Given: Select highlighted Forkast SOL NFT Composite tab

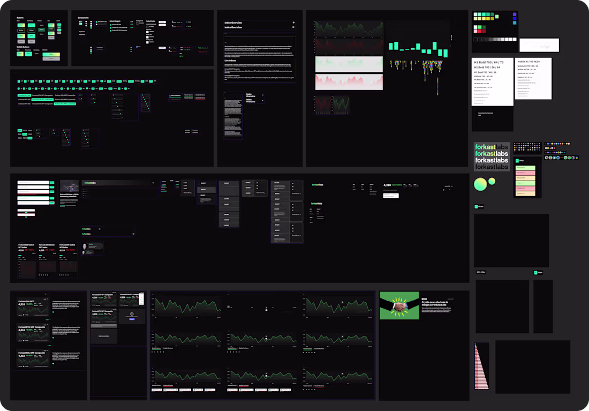Looking at the screenshot, I should (65, 104).
